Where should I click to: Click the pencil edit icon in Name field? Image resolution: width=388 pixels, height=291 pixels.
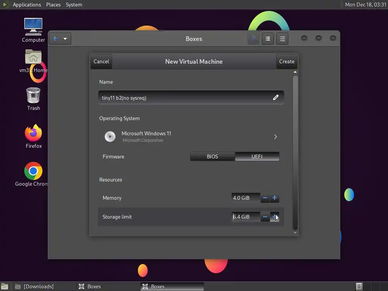[x=276, y=97]
